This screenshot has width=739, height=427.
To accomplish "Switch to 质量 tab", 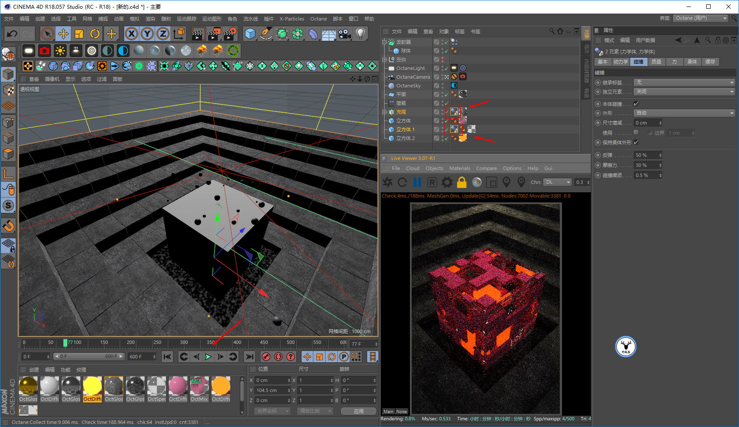I will [656, 62].
